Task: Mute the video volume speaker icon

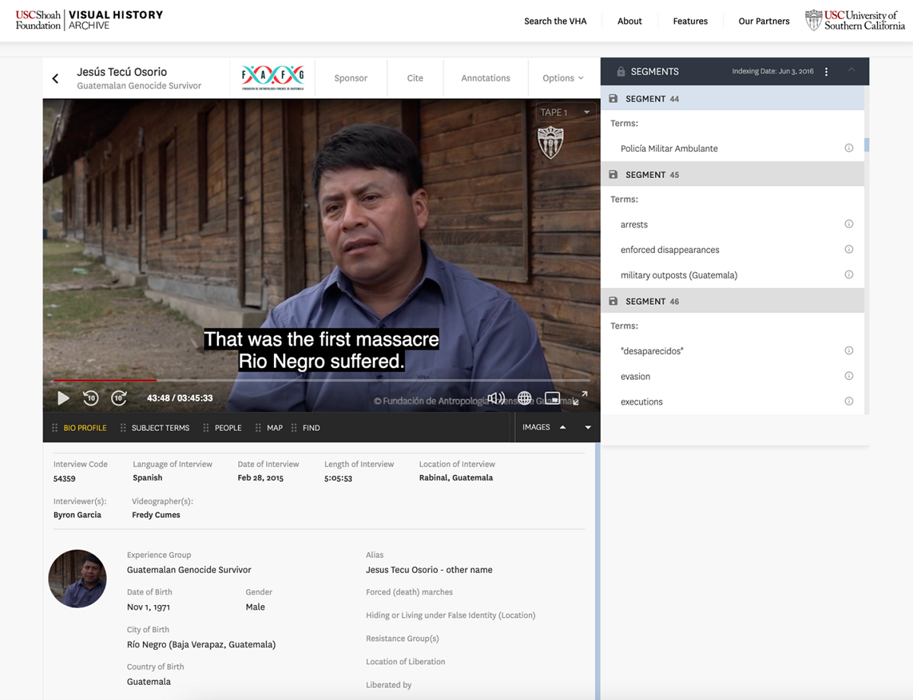Action: click(496, 398)
